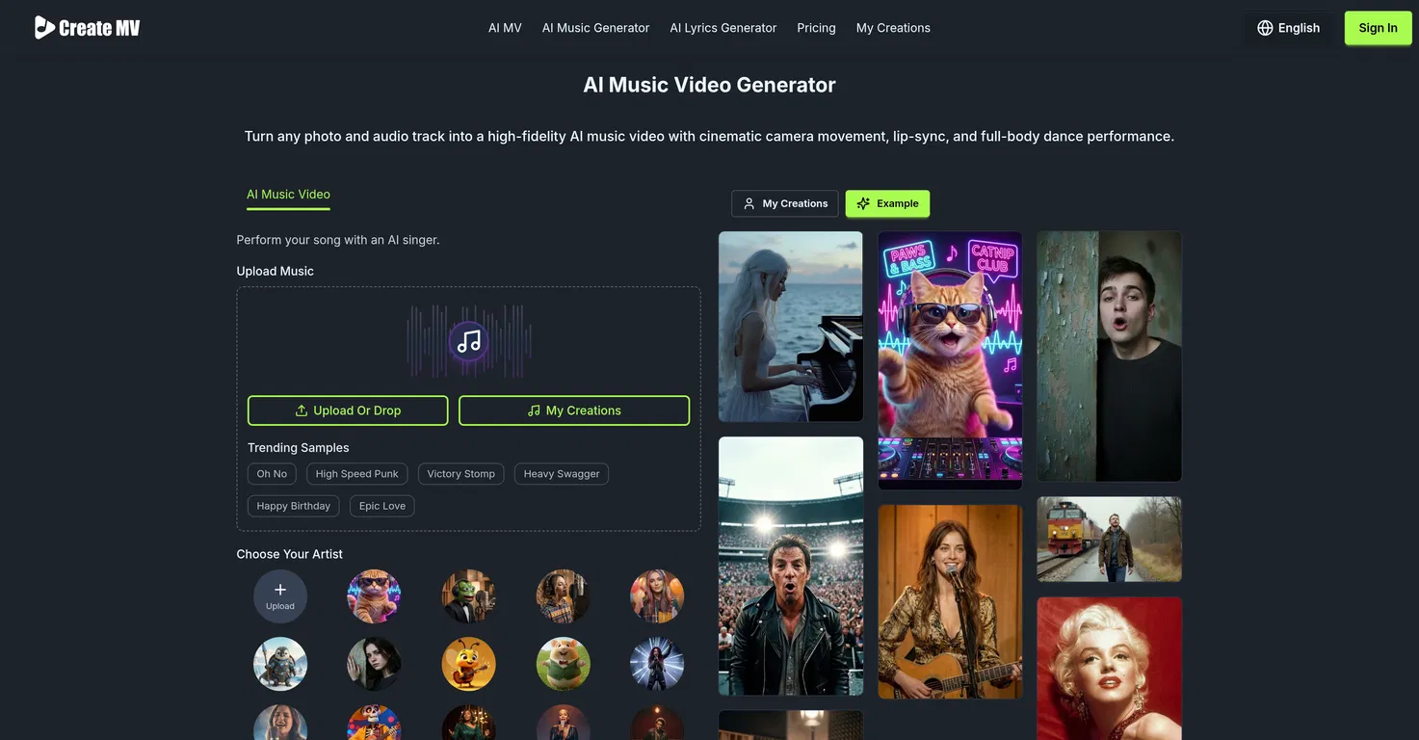Pick the hamster in green vest avatar
The width and height of the screenshot is (1419, 740).
563,664
